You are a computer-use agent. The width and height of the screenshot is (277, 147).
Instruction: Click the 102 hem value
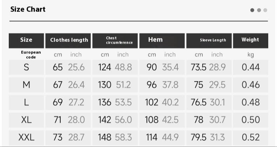pyautogui.click(x=151, y=102)
